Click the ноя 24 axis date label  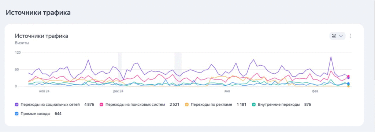coord(44,91)
